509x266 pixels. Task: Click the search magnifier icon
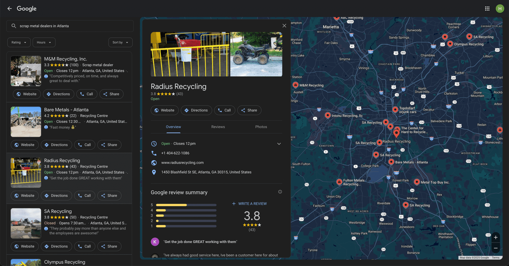click(x=14, y=26)
